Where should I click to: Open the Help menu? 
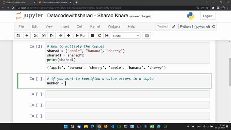point(131,26)
